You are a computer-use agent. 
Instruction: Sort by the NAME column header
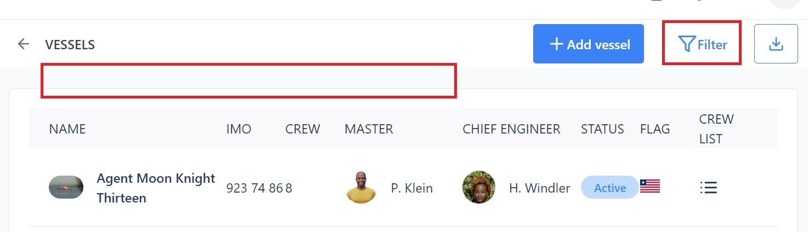[x=67, y=129]
